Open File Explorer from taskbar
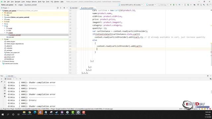212x119 pixels. [x=24, y=112]
